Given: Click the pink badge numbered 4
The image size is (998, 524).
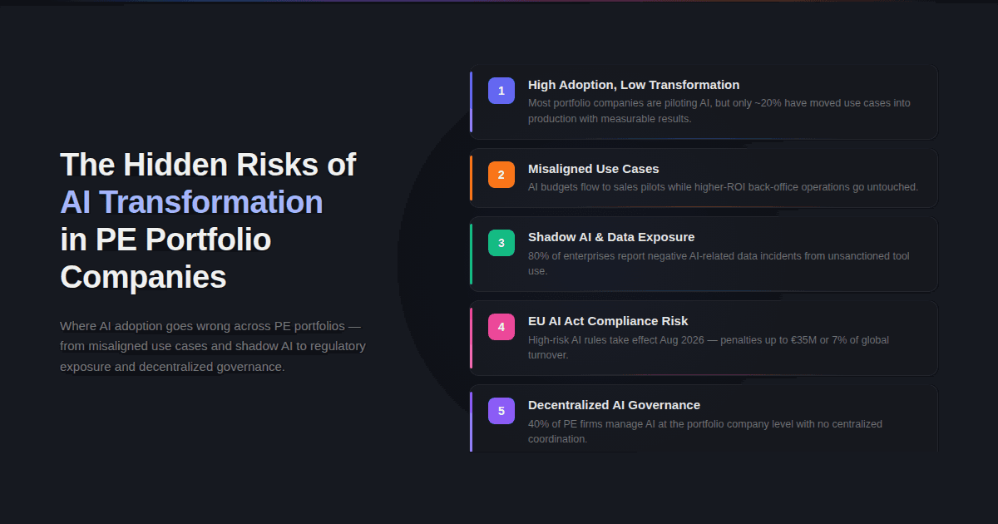Looking at the screenshot, I should 501,327.
